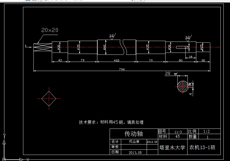The width and height of the screenshot is (230, 161).
Task: Click the 塔里木大学 cell in the title block
Action: point(172,147)
